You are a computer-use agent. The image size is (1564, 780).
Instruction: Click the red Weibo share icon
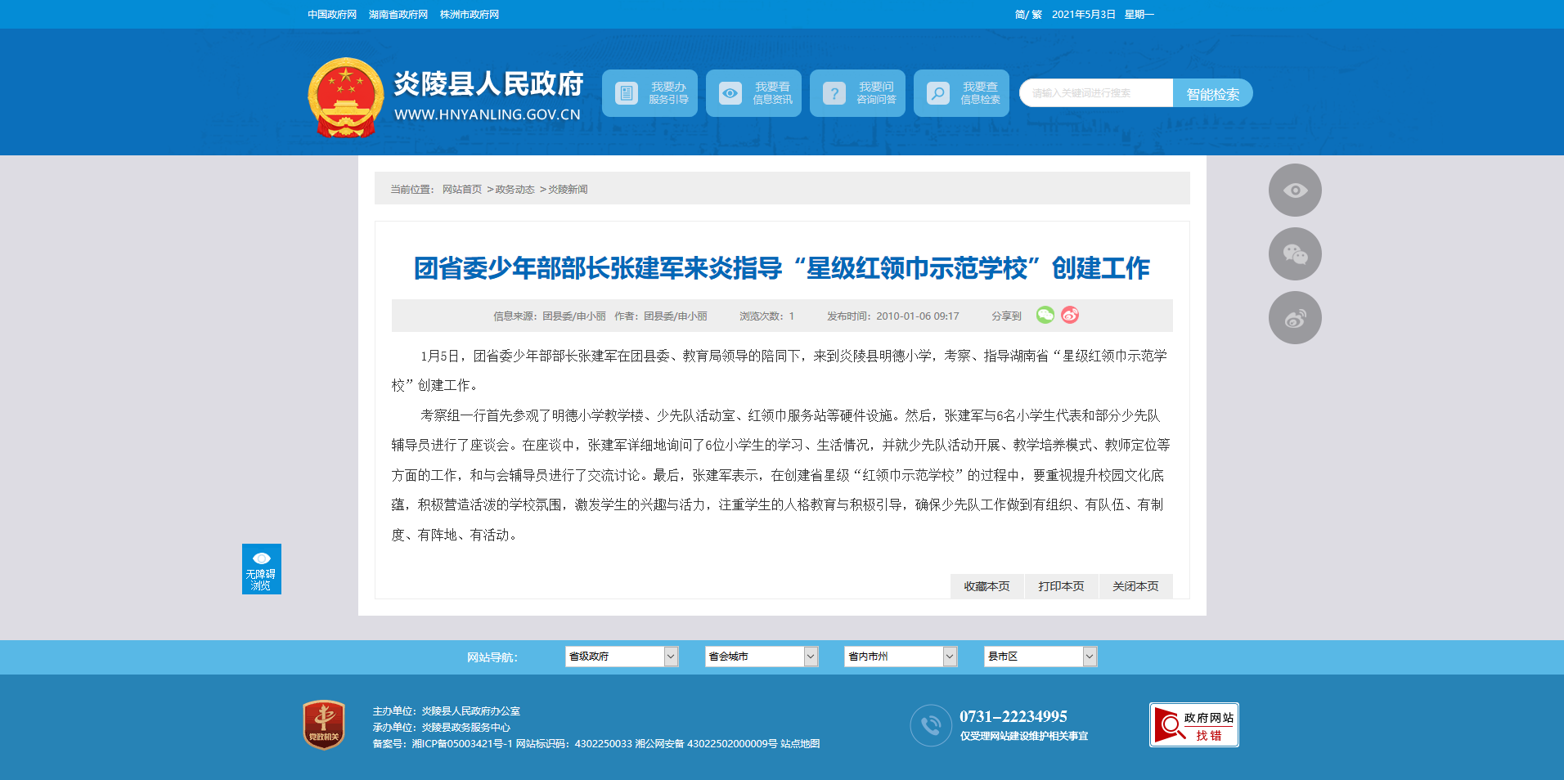pos(1070,316)
